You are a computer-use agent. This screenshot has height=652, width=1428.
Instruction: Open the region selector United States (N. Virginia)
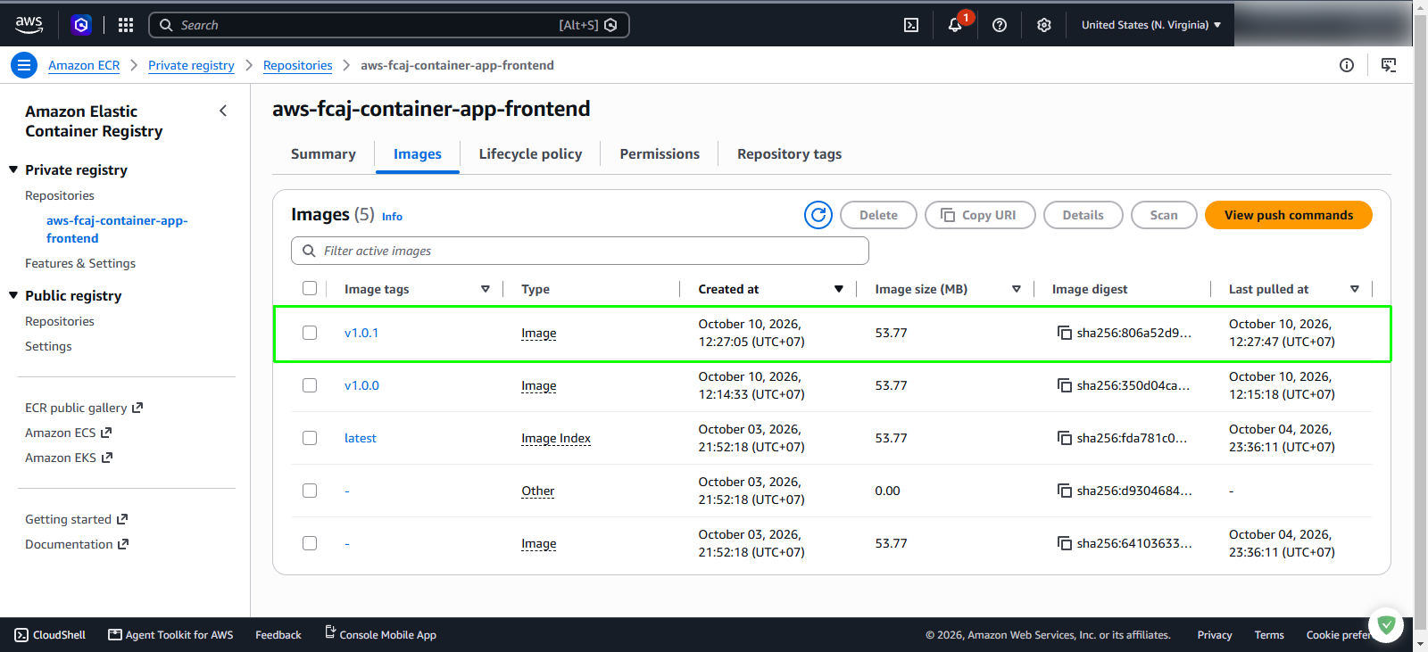[x=1151, y=25]
